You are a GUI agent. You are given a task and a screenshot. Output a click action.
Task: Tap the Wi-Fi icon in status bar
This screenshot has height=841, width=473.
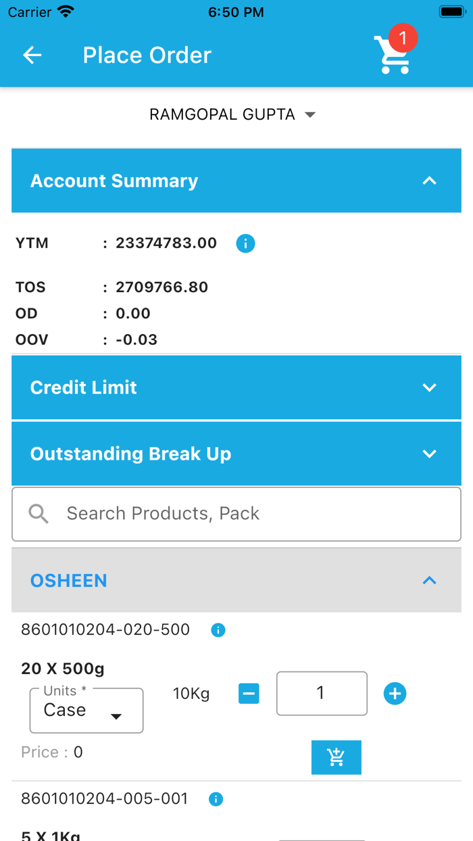(x=66, y=10)
